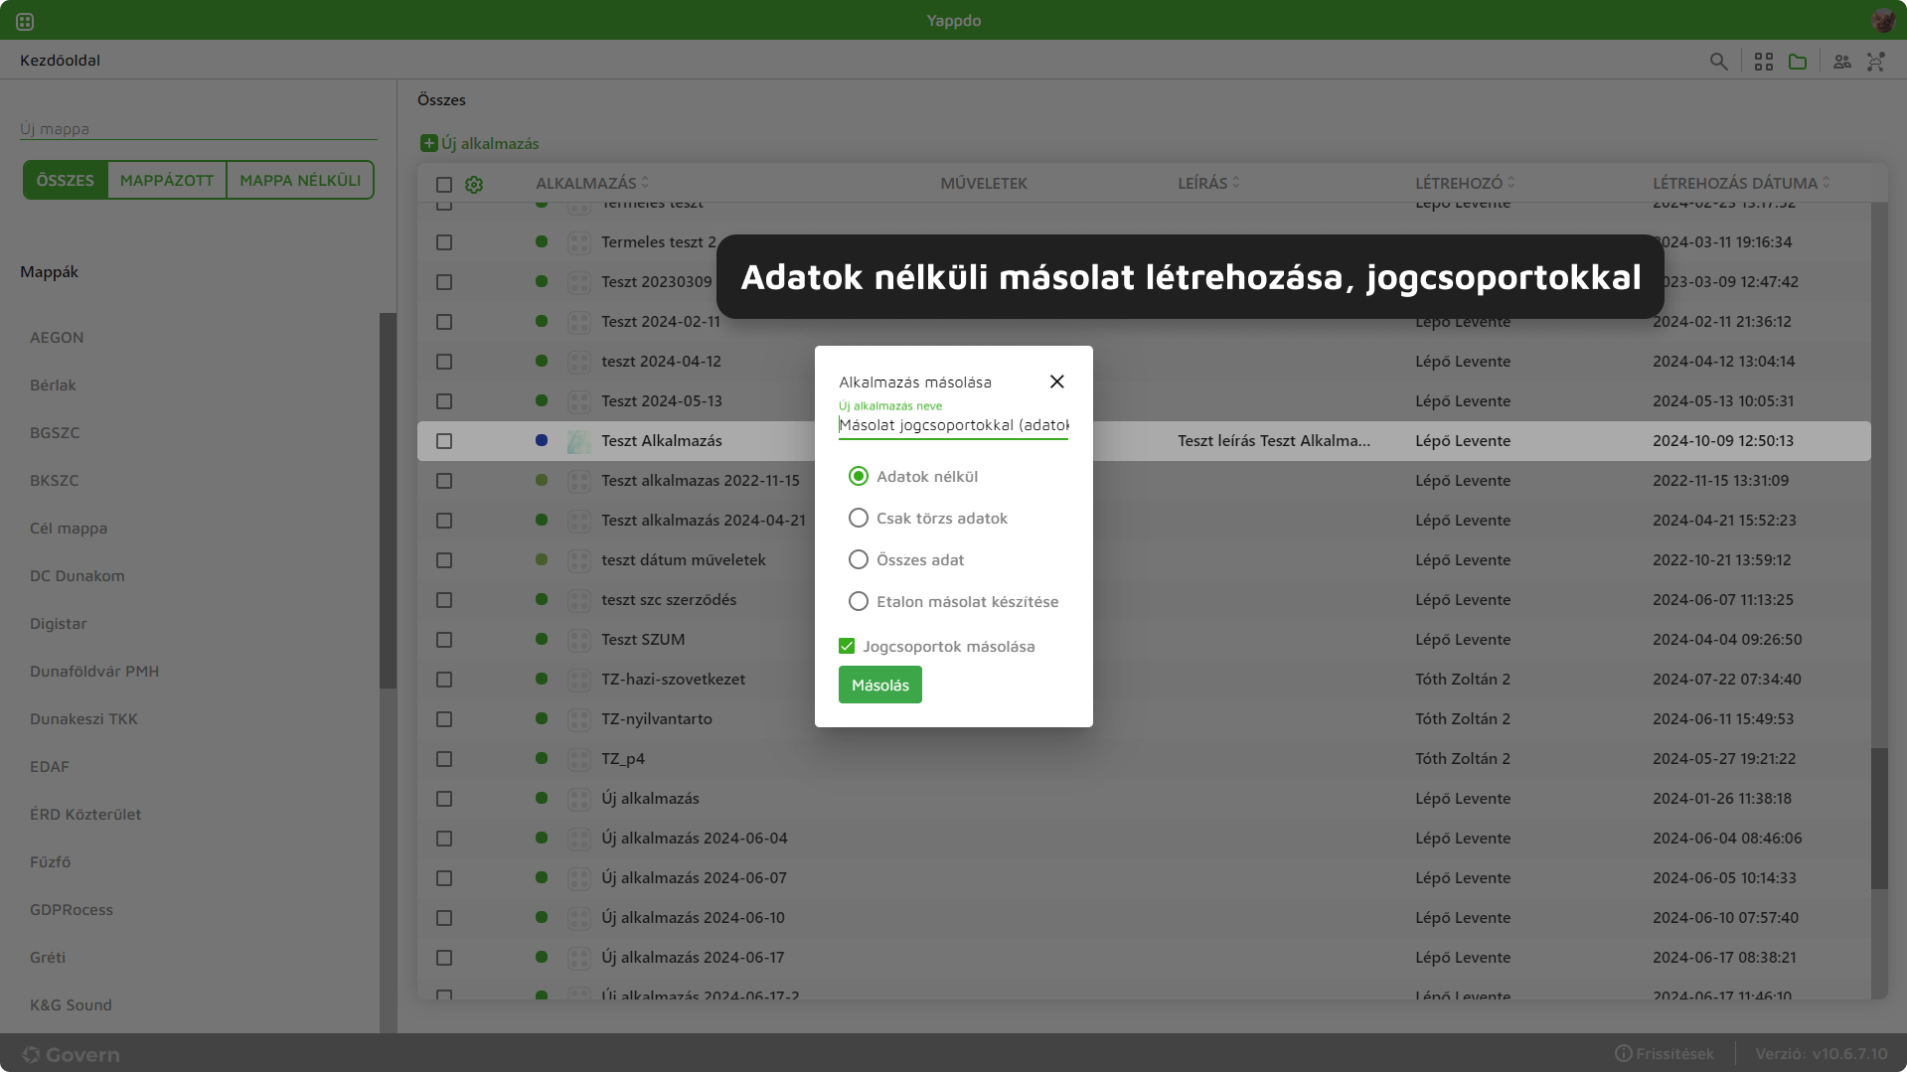Uncheck Jogcsoportok másolása checkbox
This screenshot has width=1907, height=1072.
pyautogui.click(x=847, y=647)
